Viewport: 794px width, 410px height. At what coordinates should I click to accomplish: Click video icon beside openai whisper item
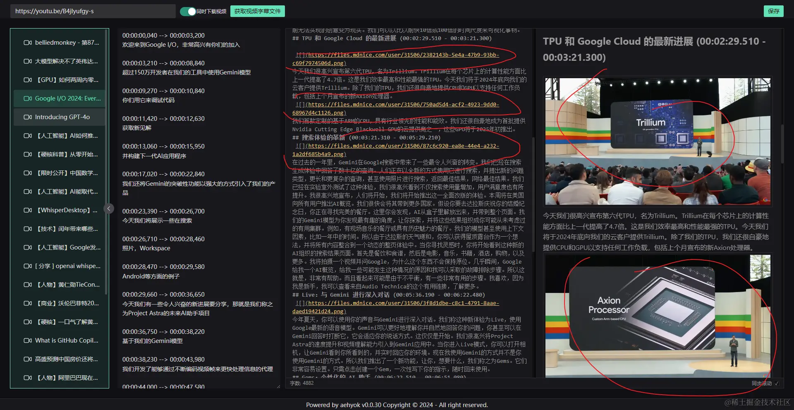tap(28, 266)
